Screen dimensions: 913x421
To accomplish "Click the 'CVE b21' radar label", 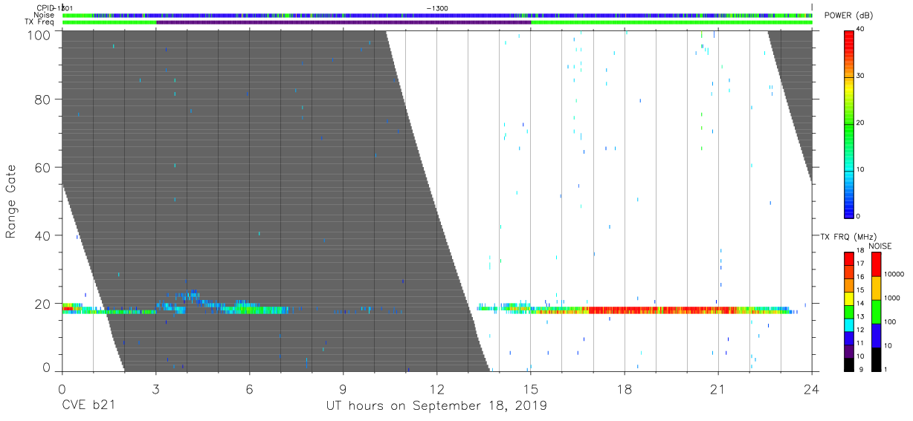I will (88, 406).
